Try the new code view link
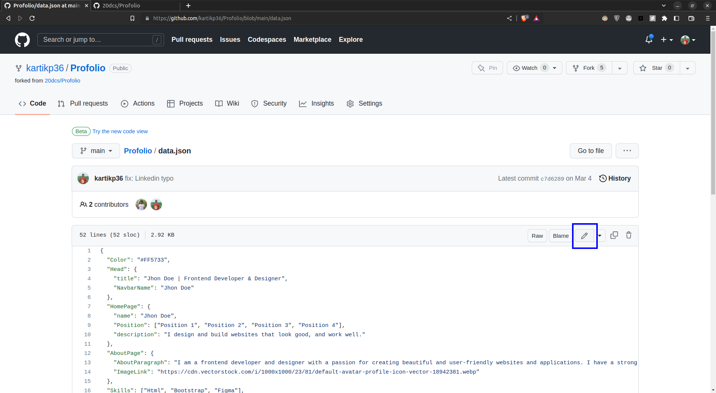Image resolution: width=716 pixels, height=393 pixels. pyautogui.click(x=120, y=131)
